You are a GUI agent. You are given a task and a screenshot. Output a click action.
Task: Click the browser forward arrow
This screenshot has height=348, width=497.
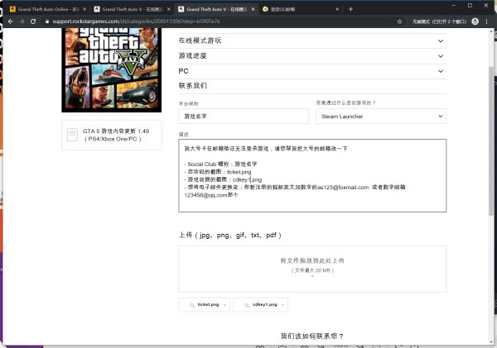[22, 21]
